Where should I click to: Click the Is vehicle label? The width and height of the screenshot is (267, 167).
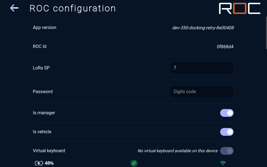[42, 132]
